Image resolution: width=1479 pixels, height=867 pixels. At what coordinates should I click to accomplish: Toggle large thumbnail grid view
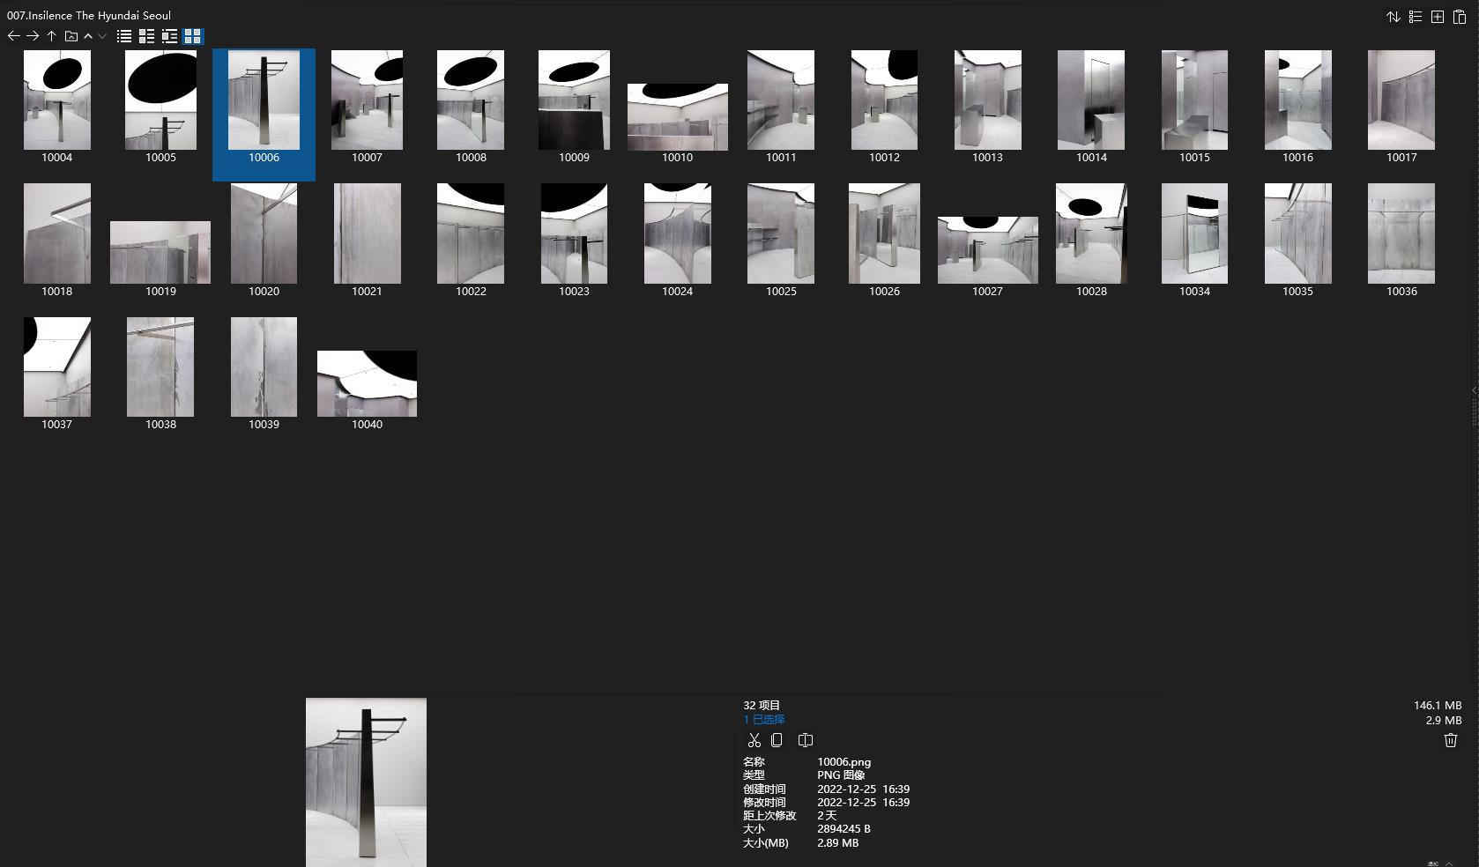pyautogui.click(x=193, y=36)
